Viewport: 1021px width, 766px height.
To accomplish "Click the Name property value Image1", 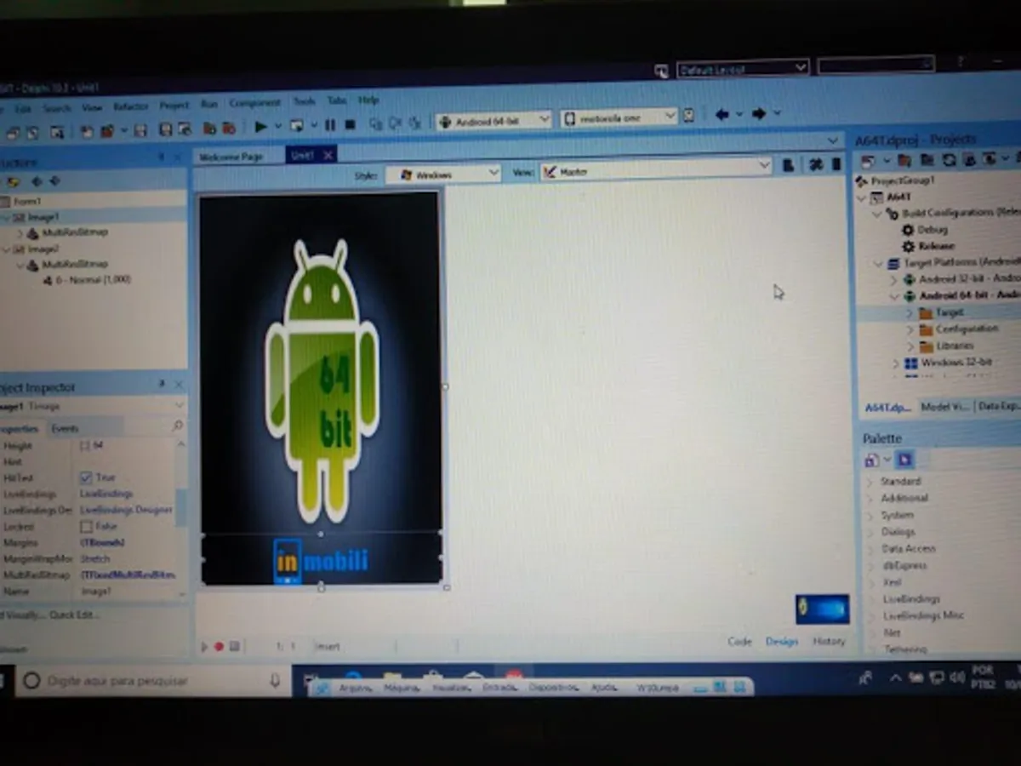I will (95, 592).
